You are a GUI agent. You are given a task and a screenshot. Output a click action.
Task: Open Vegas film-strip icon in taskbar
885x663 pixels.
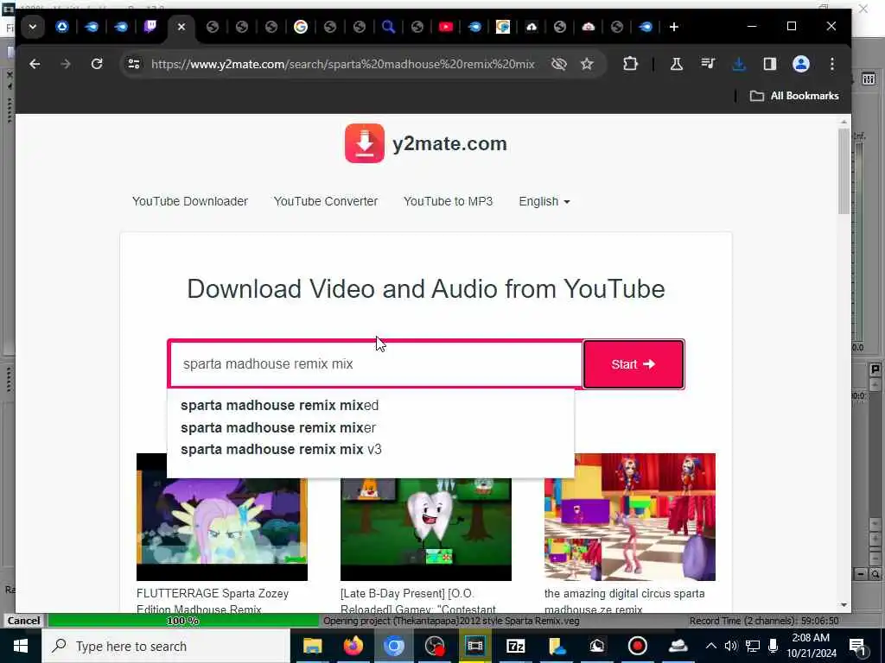(475, 646)
